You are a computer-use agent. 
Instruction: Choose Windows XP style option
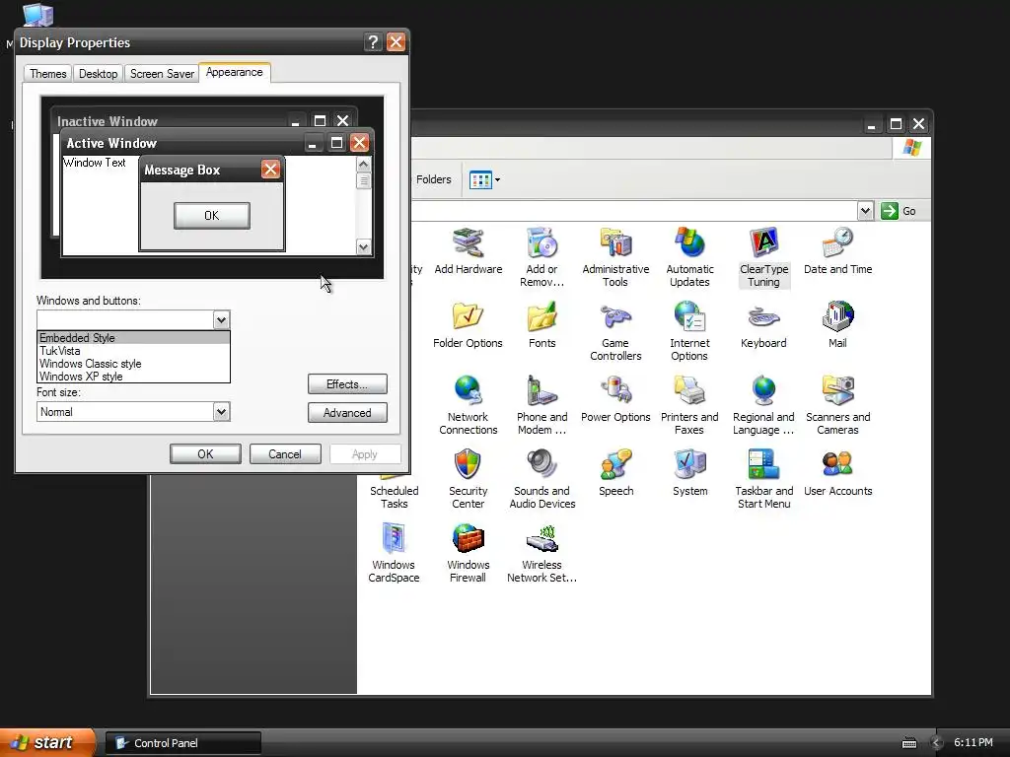pyautogui.click(x=133, y=377)
